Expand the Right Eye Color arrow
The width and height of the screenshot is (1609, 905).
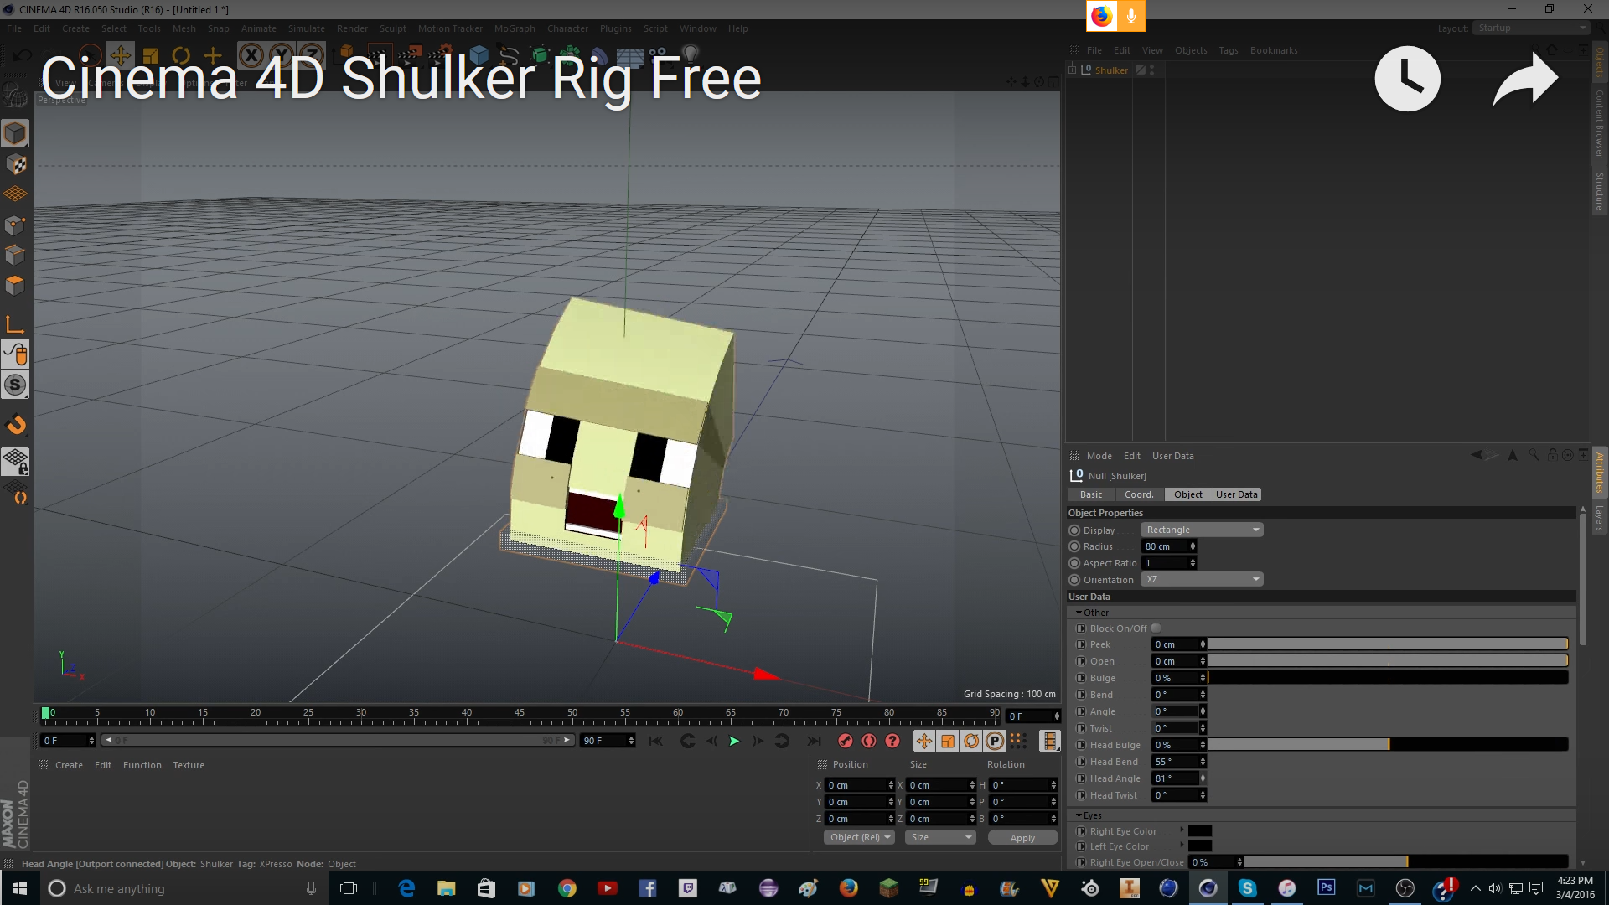1182,830
